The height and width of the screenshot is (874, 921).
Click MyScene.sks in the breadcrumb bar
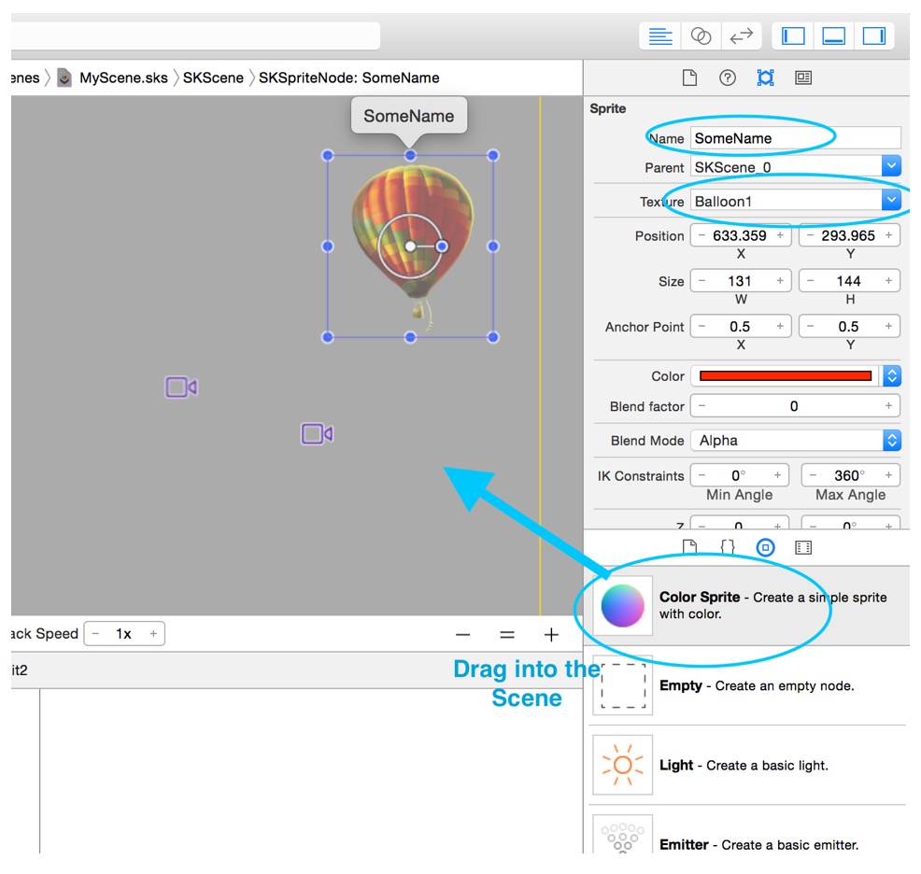tap(123, 78)
